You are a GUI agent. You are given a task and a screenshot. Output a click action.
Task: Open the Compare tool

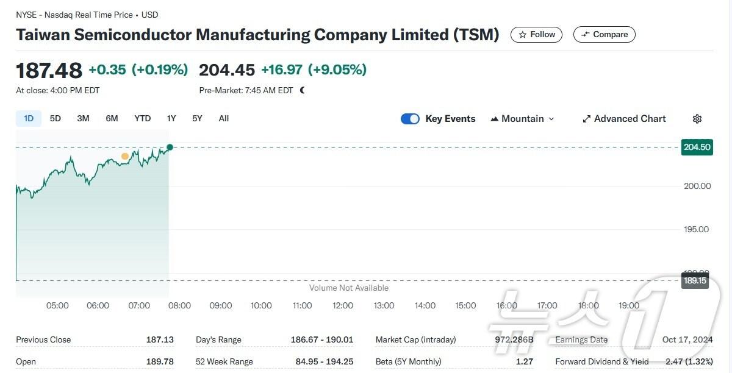click(604, 34)
